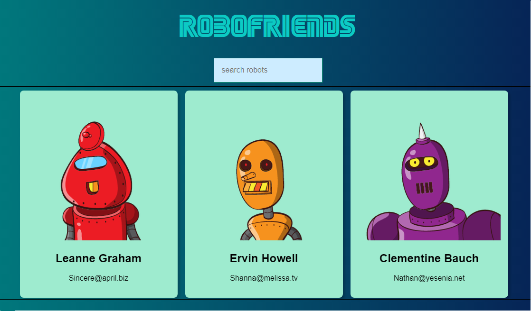Click the Nathan@yesenia.net email
The height and width of the screenshot is (311, 531).
pyautogui.click(x=429, y=278)
